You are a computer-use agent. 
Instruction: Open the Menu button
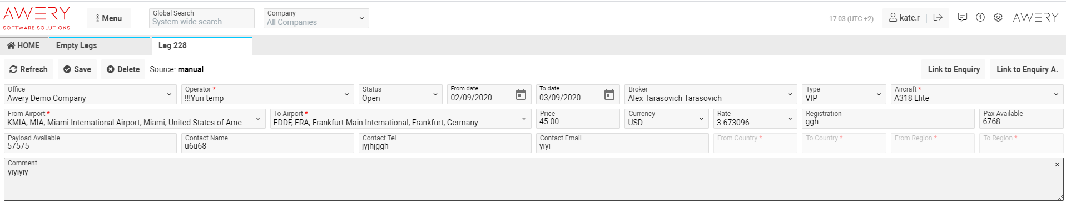tap(109, 18)
